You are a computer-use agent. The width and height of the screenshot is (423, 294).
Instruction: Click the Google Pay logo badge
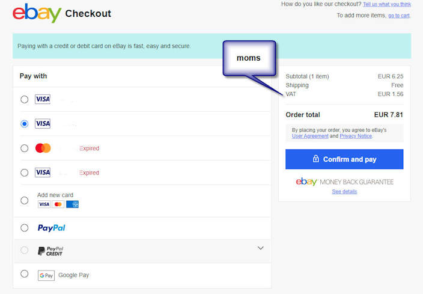click(x=46, y=275)
